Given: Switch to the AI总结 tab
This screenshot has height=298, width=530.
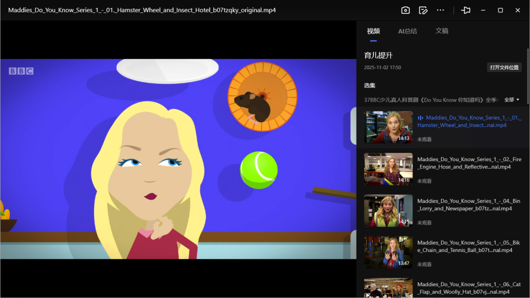Looking at the screenshot, I should coord(407,31).
